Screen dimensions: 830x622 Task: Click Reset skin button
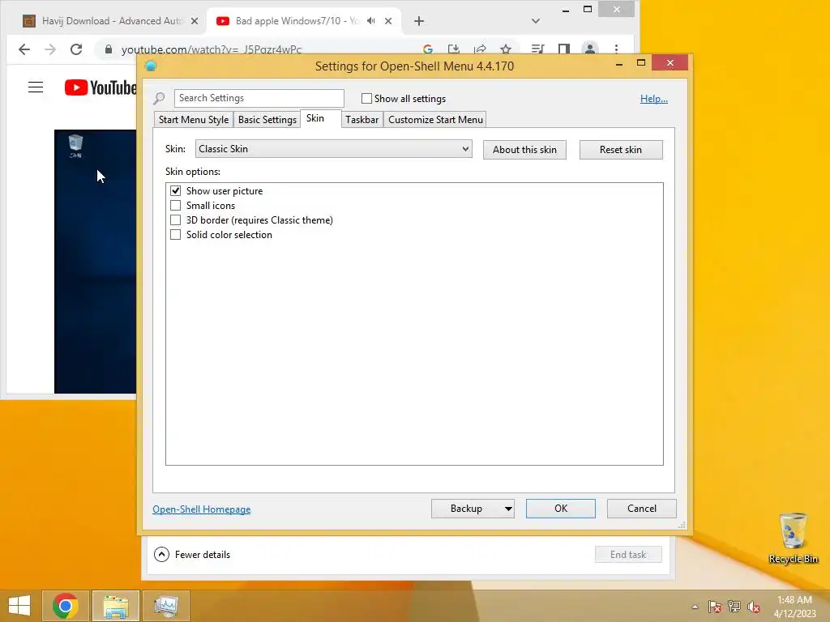click(621, 150)
